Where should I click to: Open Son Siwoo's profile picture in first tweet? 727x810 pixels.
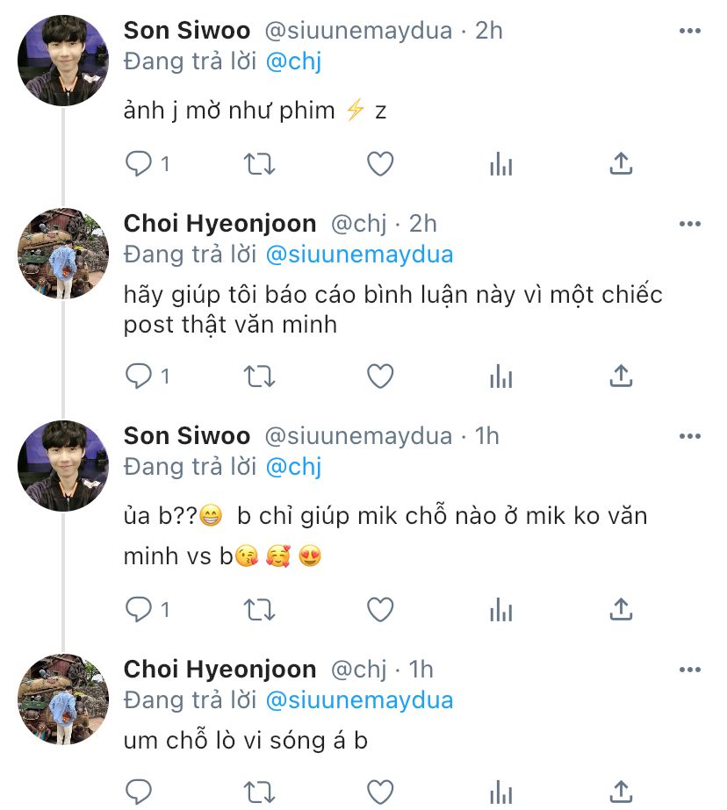pyautogui.click(x=62, y=61)
